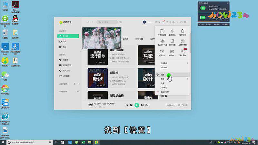Switch to mini mode with the title bar icon
258x145 pixels.
(x=174, y=22)
